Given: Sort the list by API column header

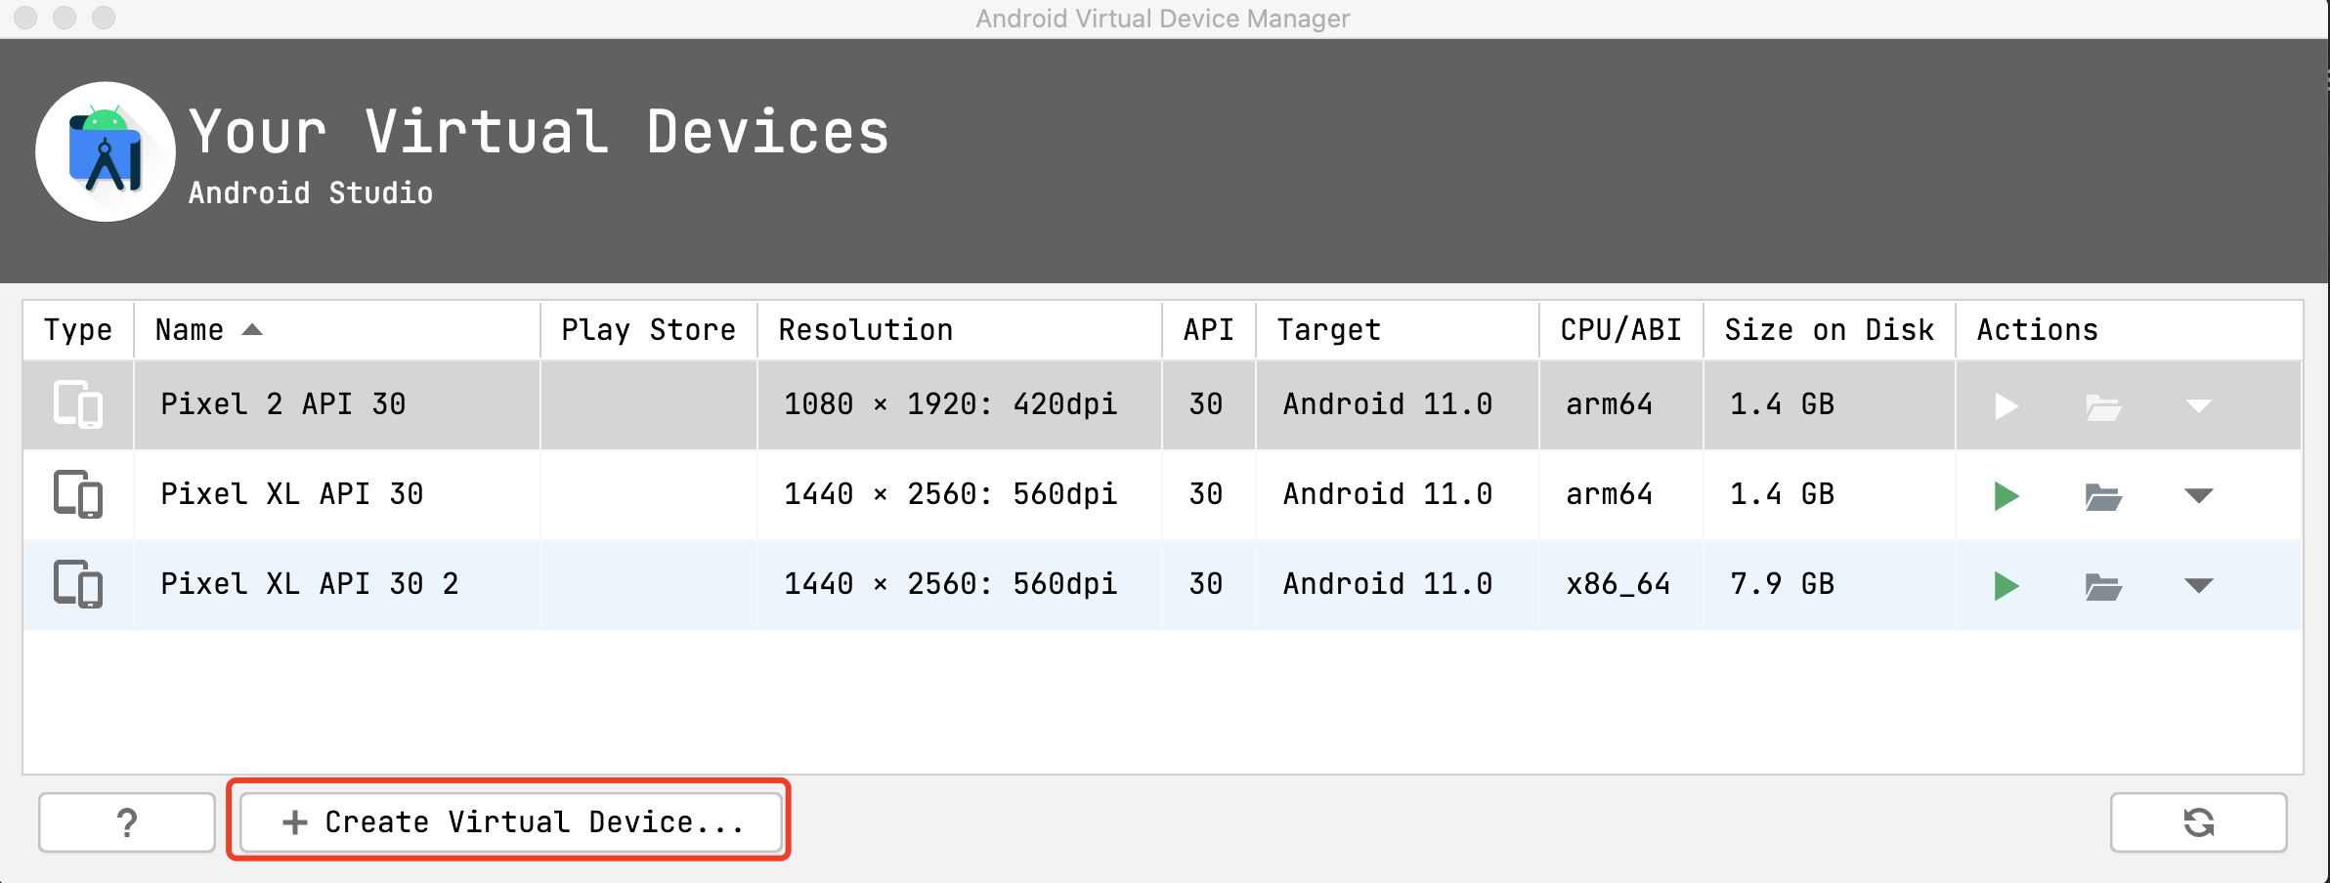Looking at the screenshot, I should tap(1208, 330).
